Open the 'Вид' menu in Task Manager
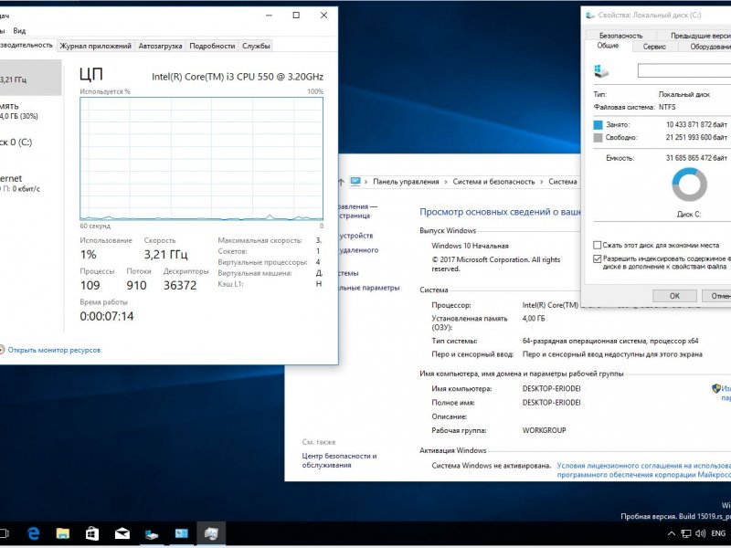 19,31
